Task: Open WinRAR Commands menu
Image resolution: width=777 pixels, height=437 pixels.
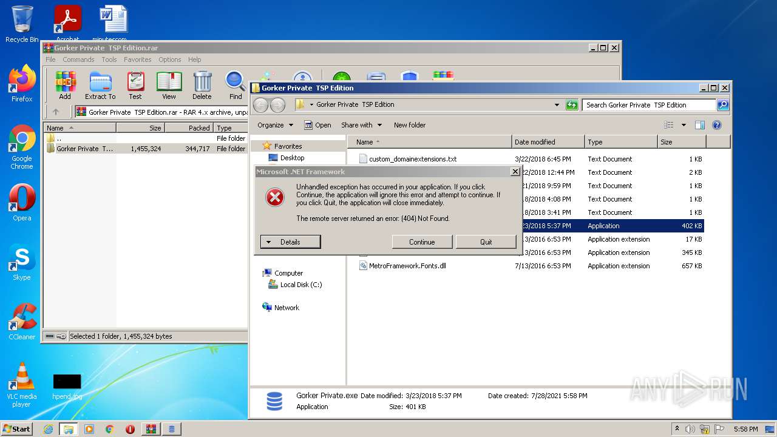Action: tap(78, 59)
